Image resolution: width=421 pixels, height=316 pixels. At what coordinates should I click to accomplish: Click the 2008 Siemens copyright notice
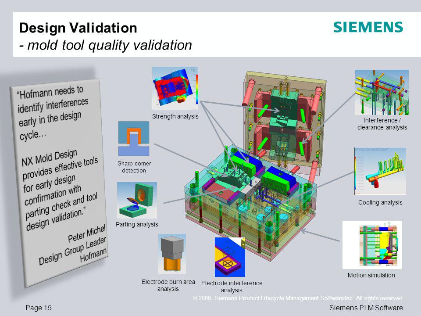tap(297, 298)
